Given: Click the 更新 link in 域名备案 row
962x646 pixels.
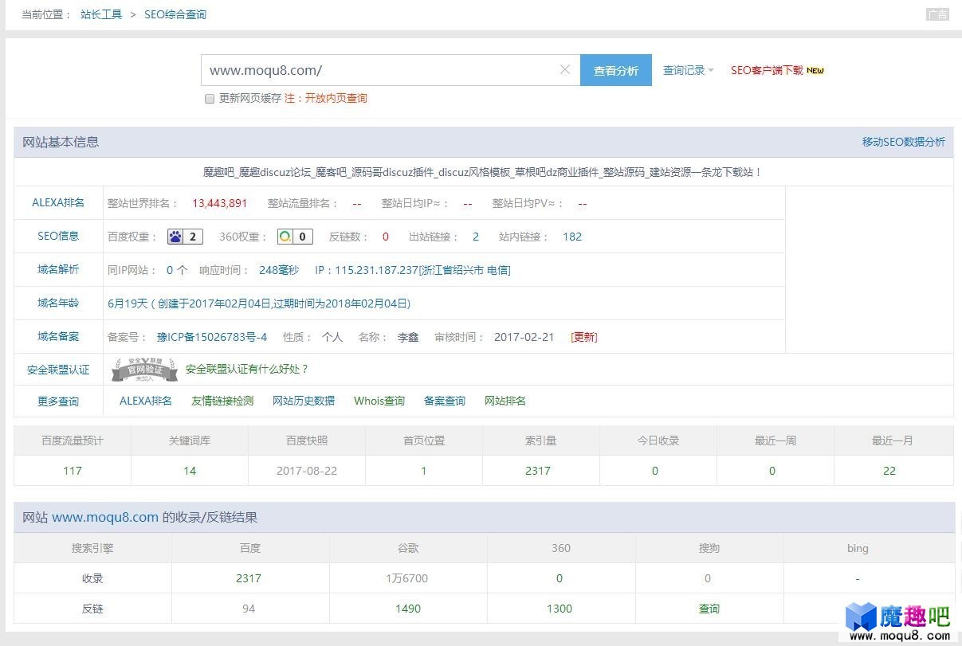Looking at the screenshot, I should 584,337.
